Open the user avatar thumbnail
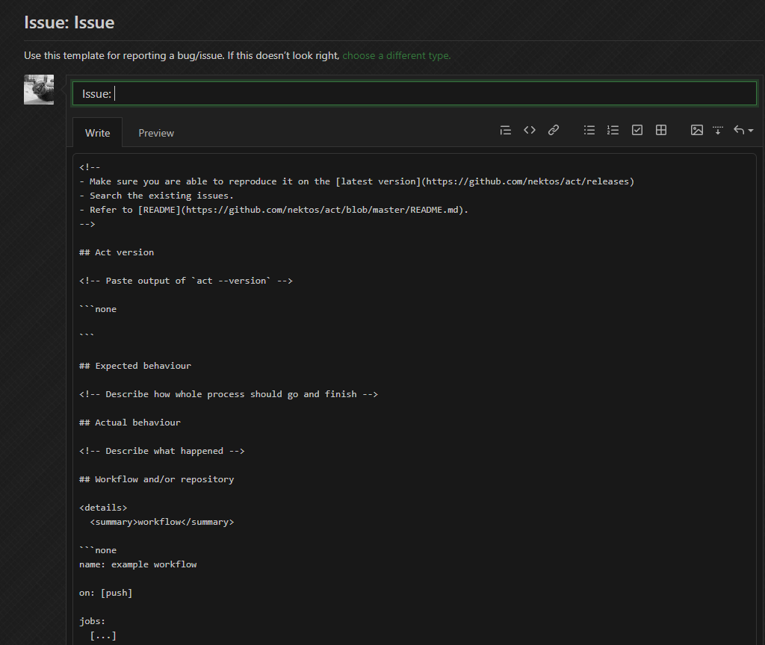Screen dimensions: 765x645 (x=39, y=90)
